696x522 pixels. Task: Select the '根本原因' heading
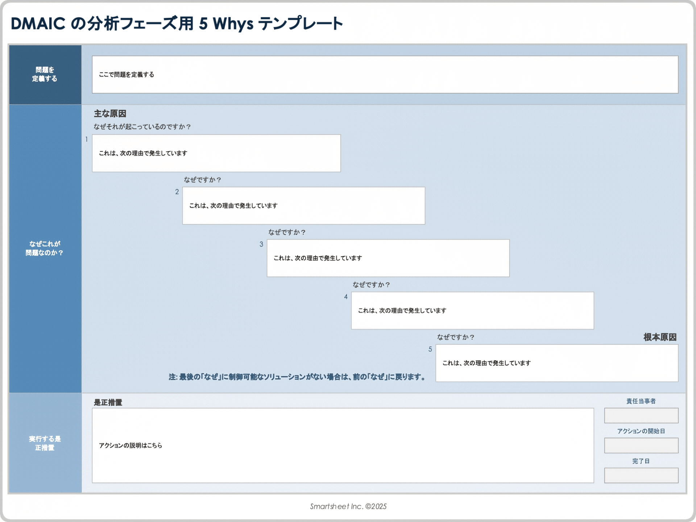pos(660,337)
